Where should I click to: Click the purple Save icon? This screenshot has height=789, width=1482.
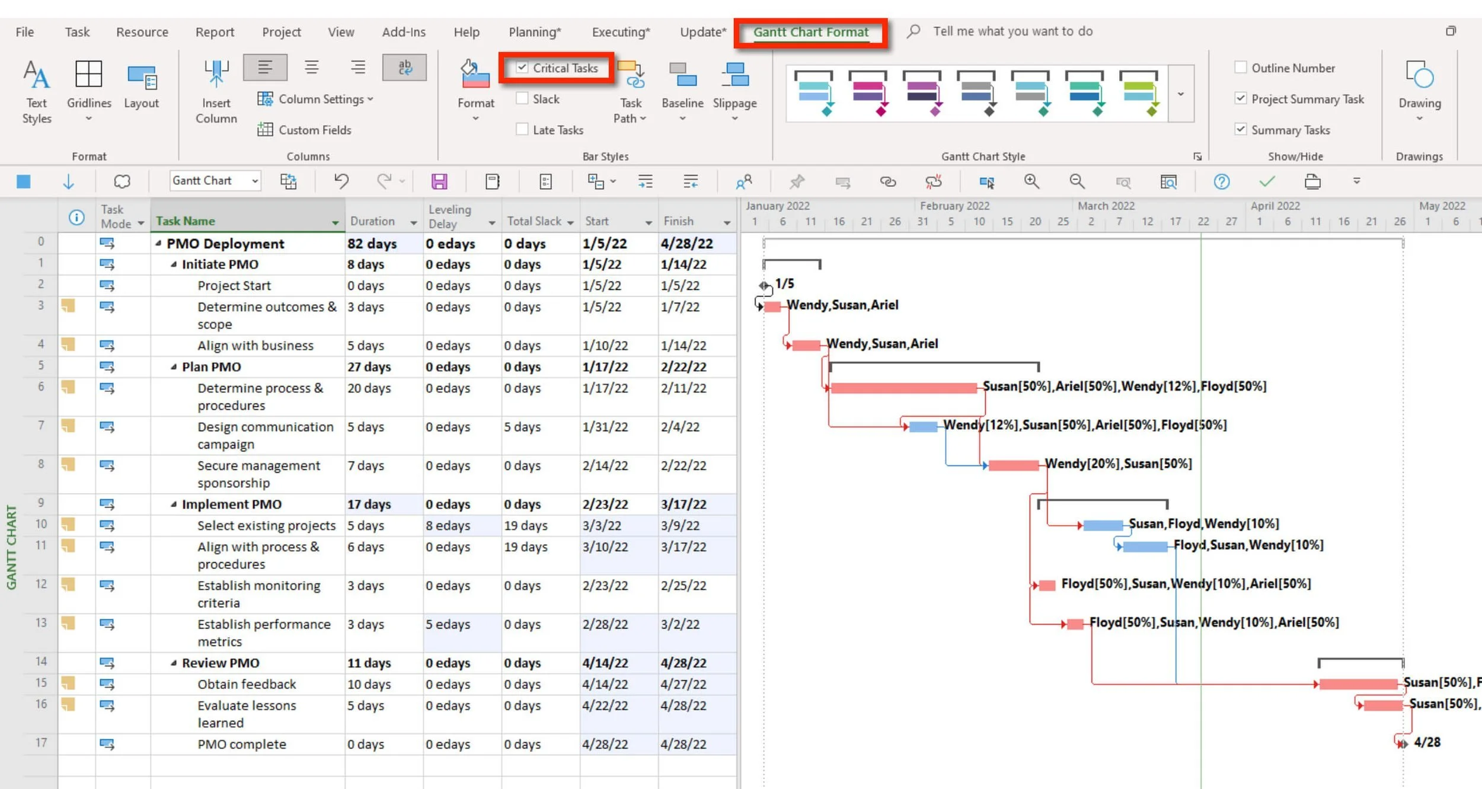(x=439, y=181)
